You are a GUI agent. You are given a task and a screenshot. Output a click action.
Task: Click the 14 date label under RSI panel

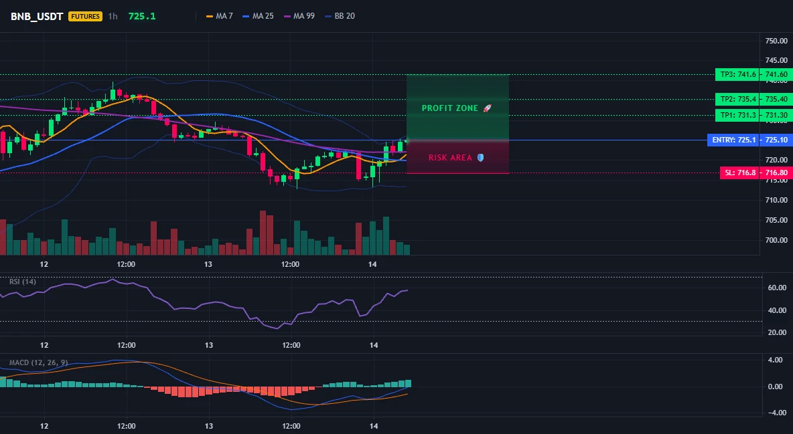(374, 345)
